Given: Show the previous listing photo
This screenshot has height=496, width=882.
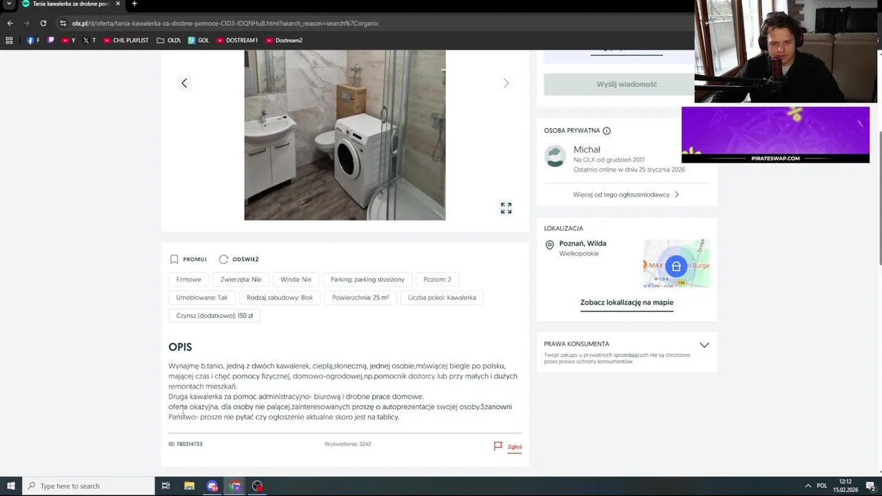Looking at the screenshot, I should pos(184,83).
